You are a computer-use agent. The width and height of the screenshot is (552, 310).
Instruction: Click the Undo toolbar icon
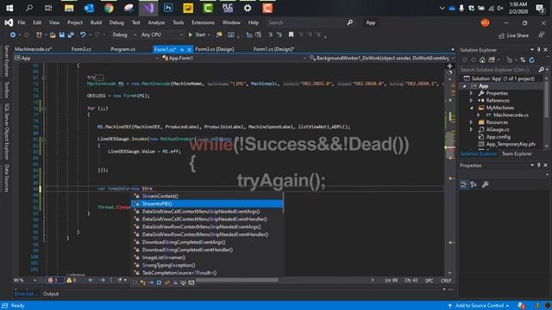pos(83,34)
